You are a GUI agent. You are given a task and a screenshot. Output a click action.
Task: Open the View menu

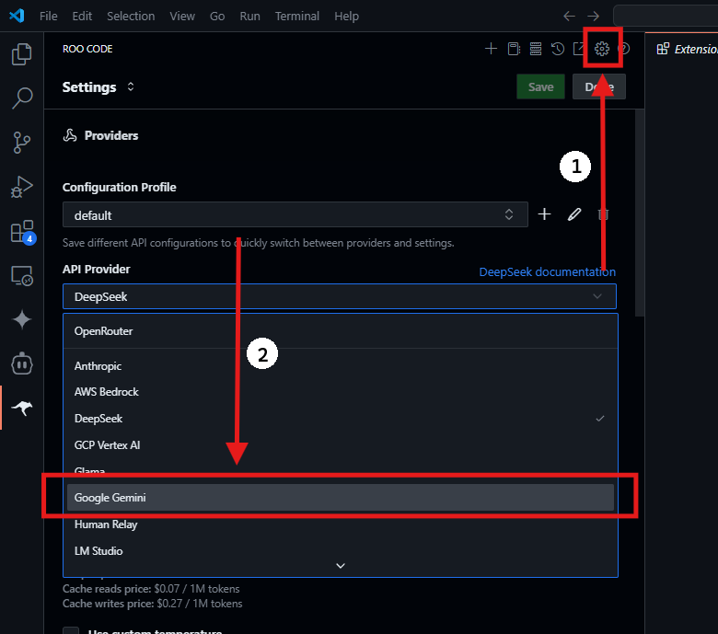click(182, 16)
